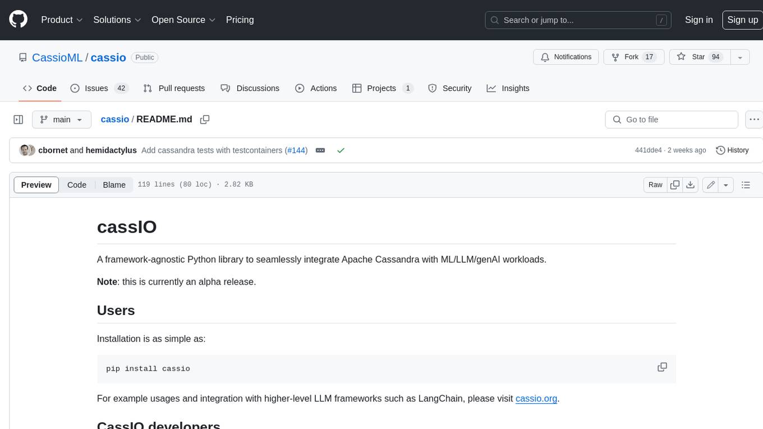Select the Preview view
The image size is (763, 429).
point(36,185)
